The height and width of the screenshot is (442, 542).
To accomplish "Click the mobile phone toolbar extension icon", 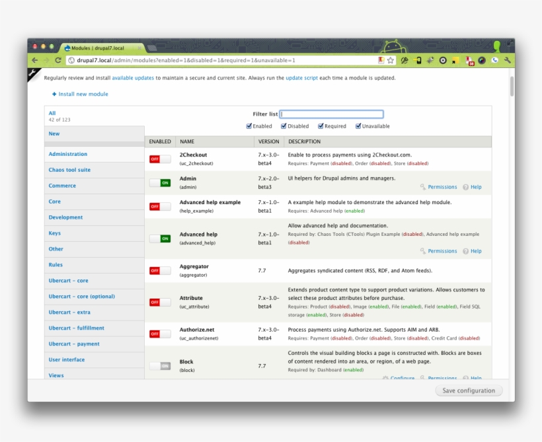I will coord(417,59).
